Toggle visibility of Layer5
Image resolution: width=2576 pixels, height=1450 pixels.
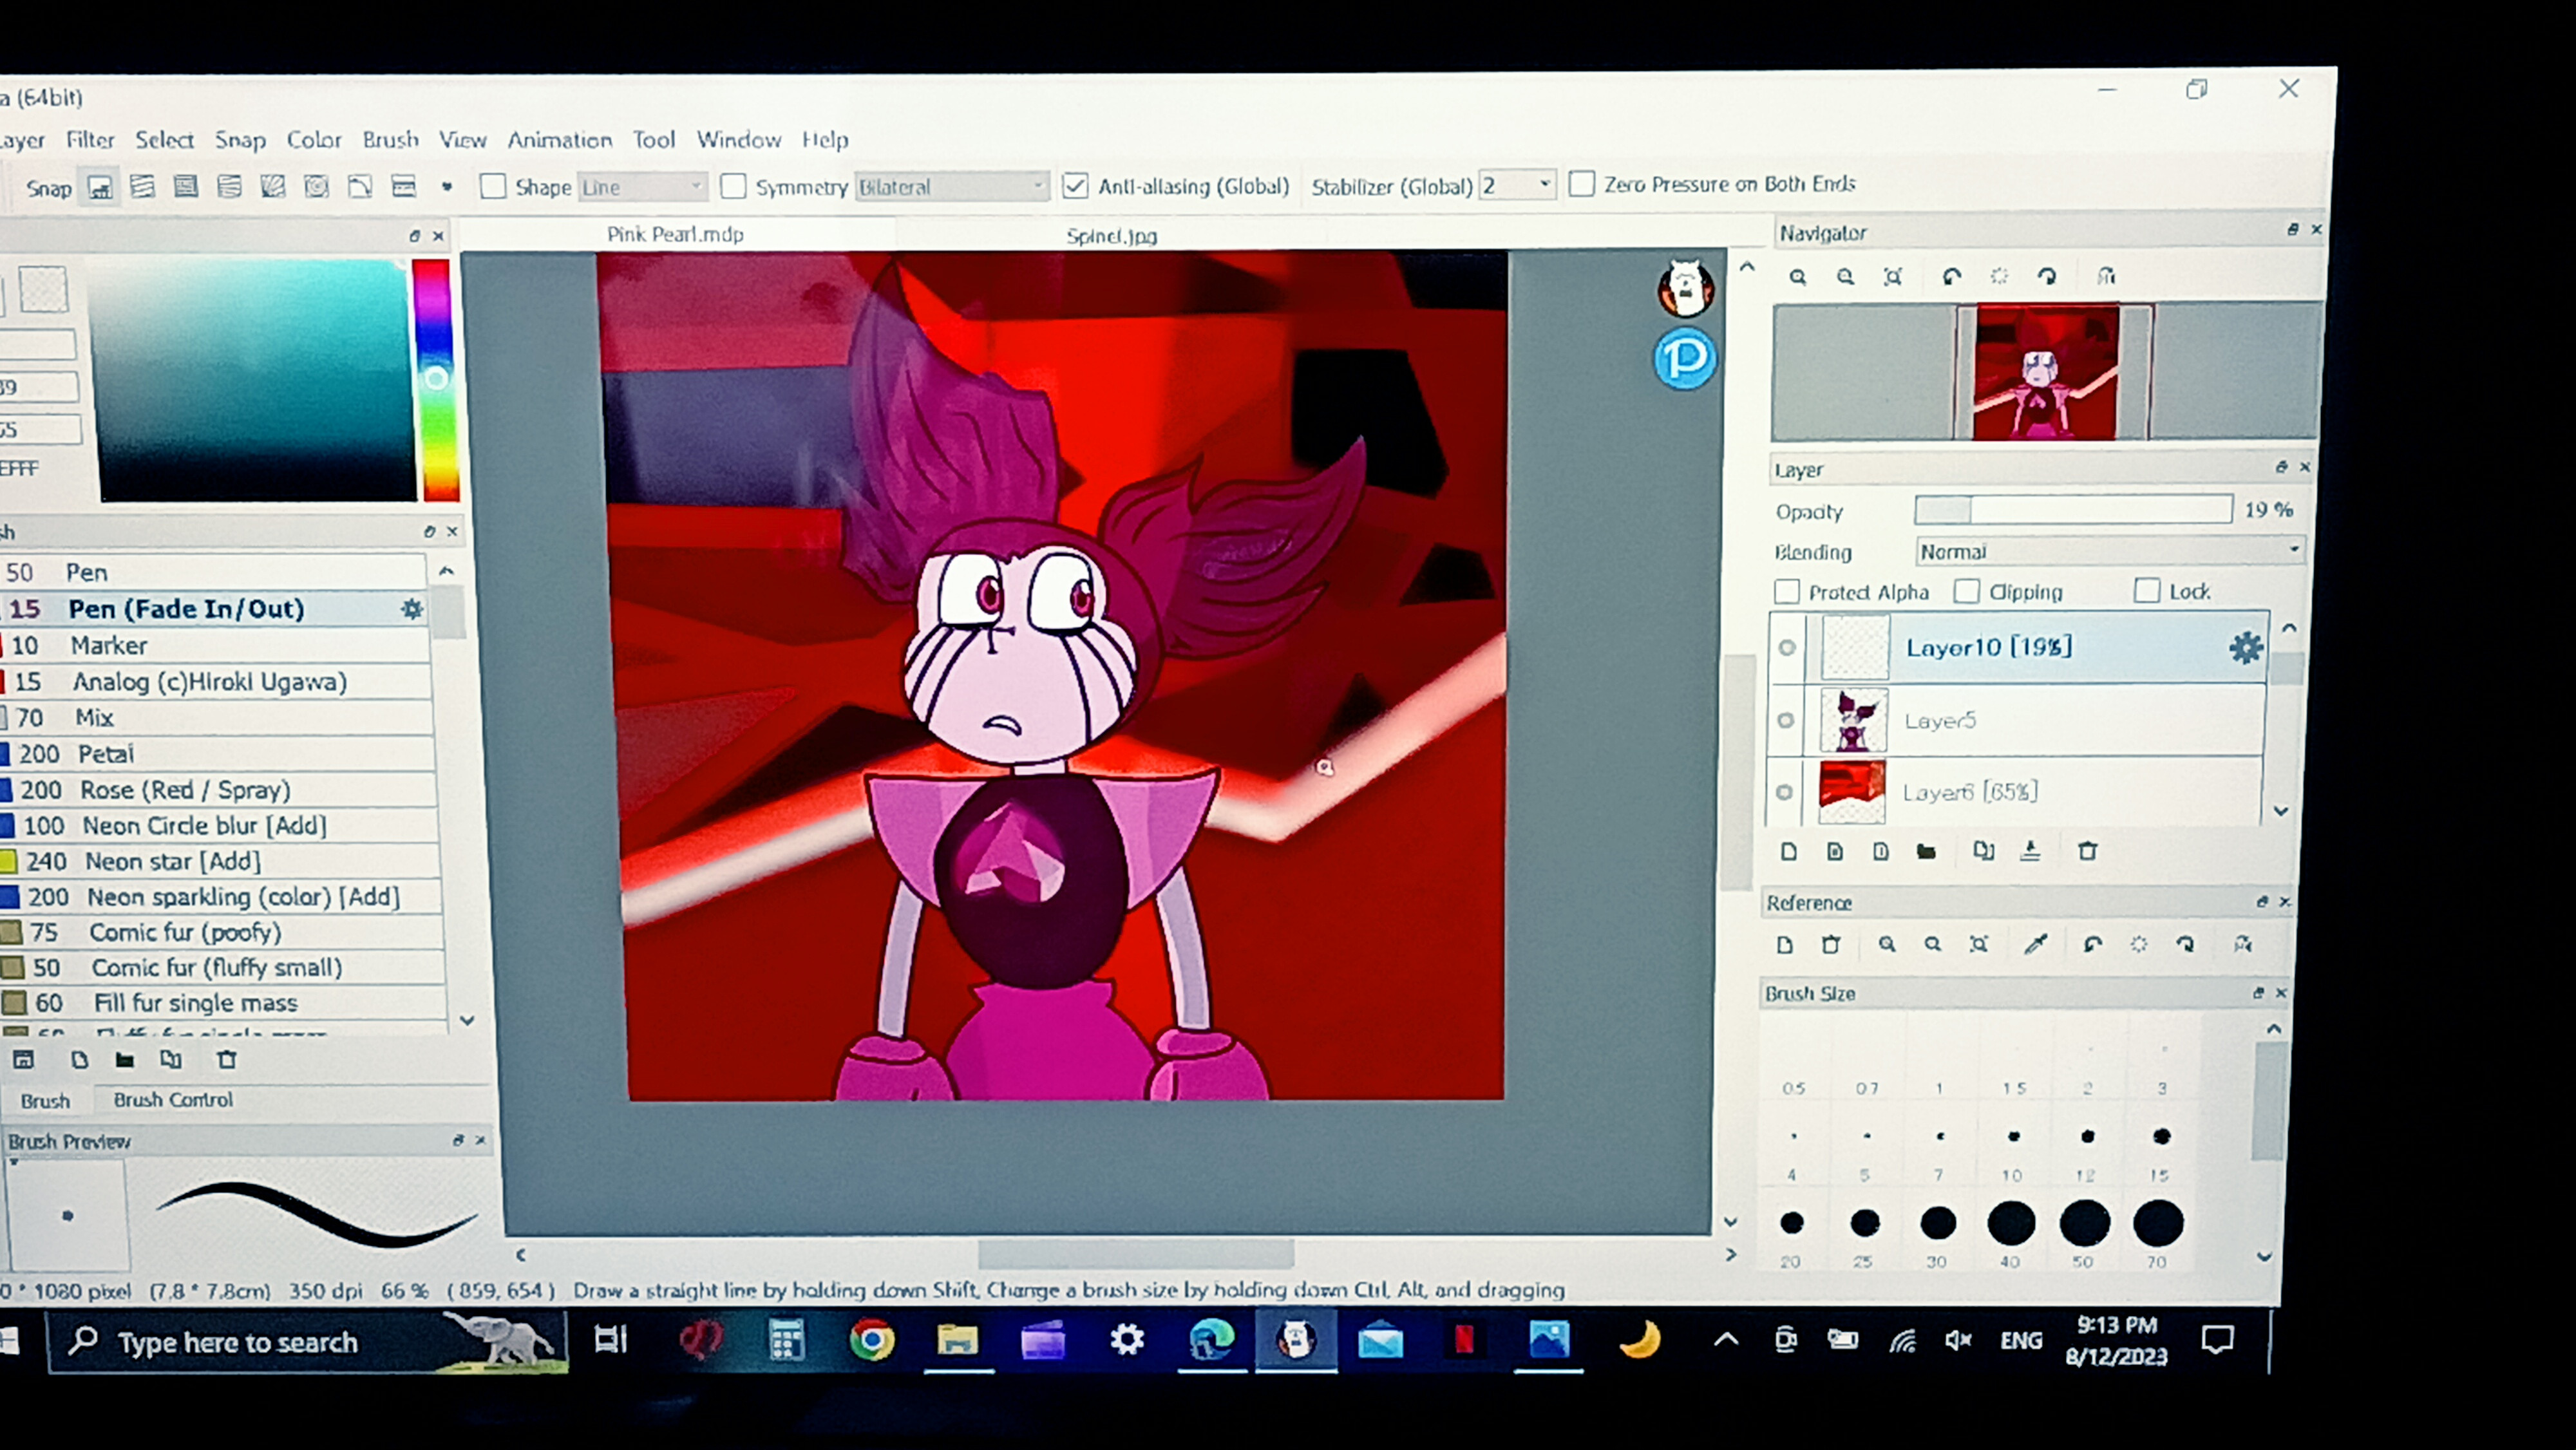pos(1786,720)
